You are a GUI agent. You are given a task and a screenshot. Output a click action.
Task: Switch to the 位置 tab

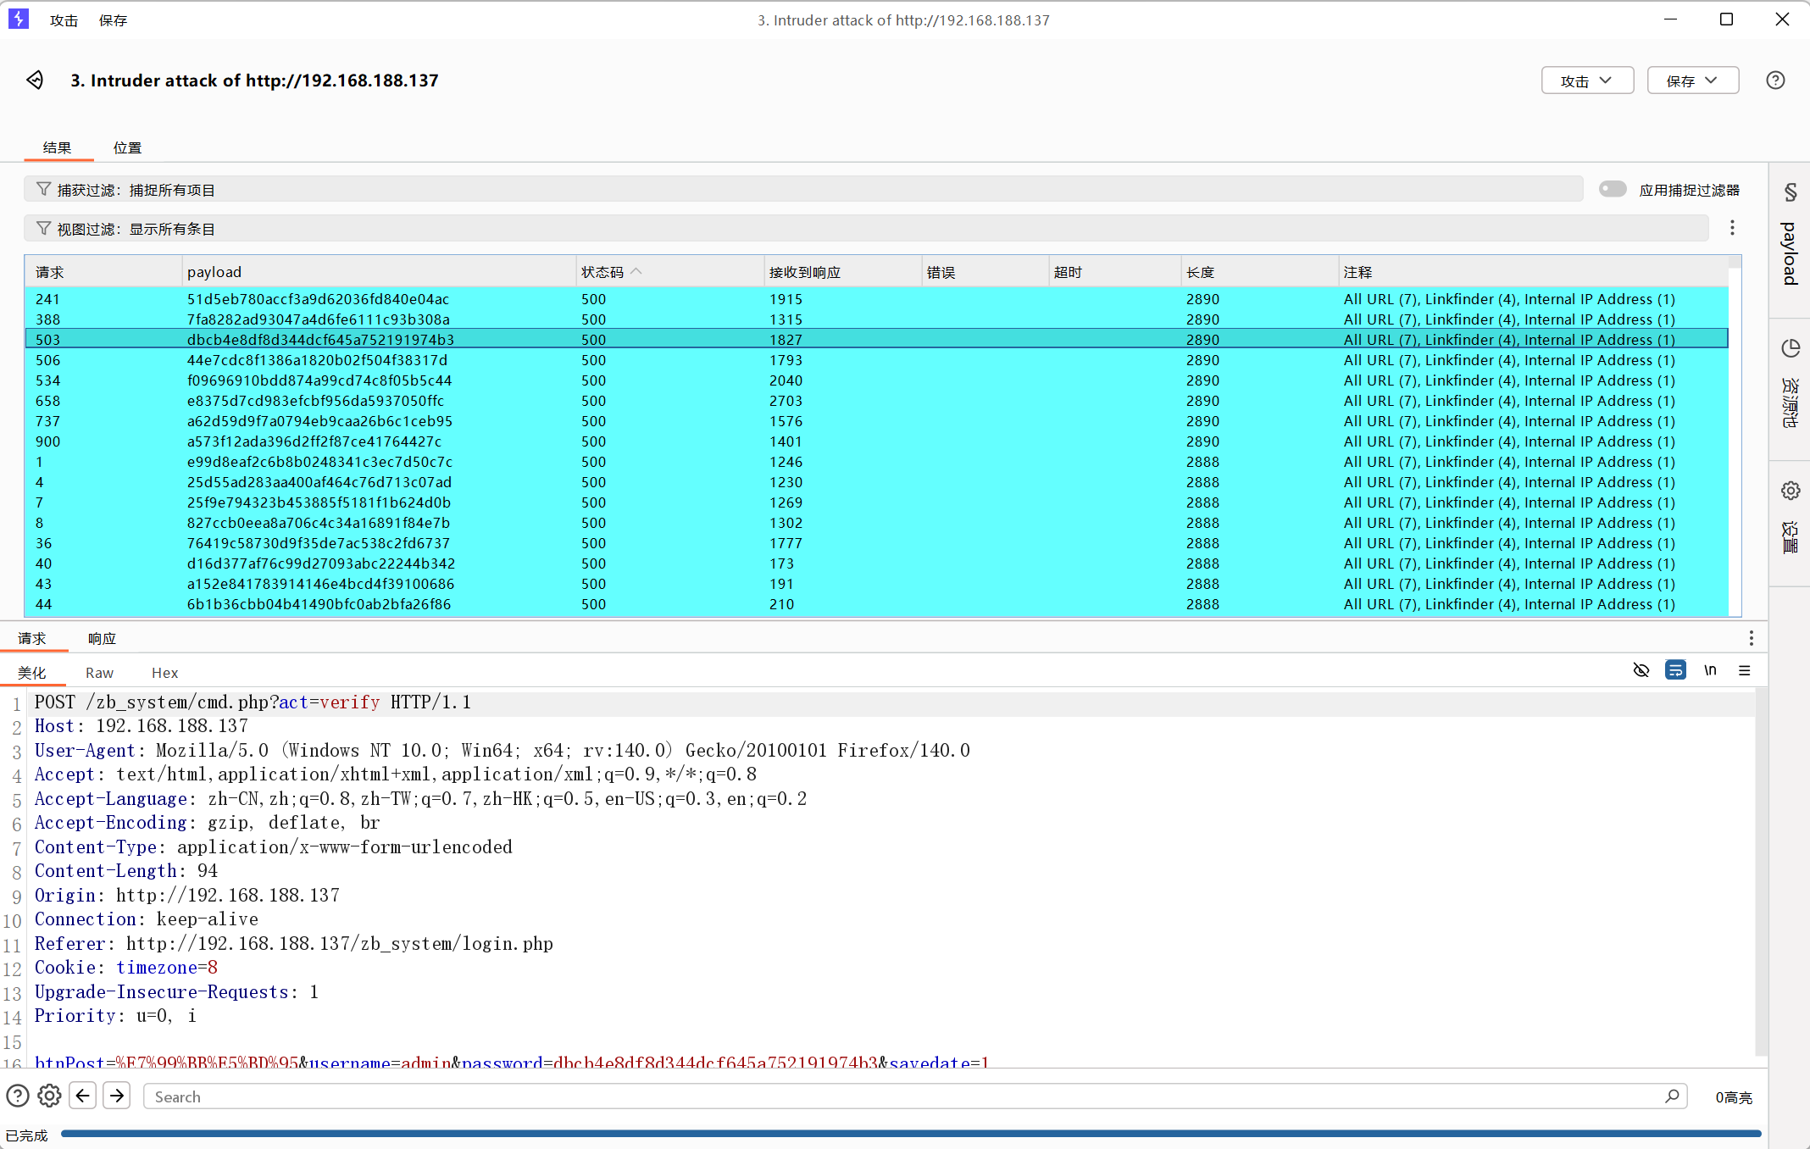click(127, 147)
